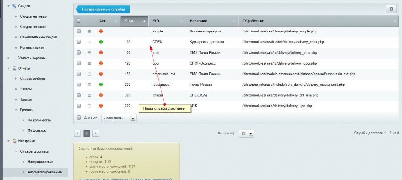Collapse the Отчёты section arrow
The height and width of the screenshot is (180, 402).
(9, 68)
